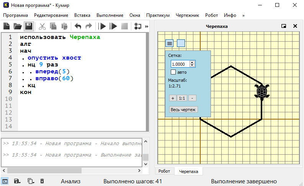The height and width of the screenshot is (186, 304).
Task: Open the Окна menu
Action: pos(135,15)
